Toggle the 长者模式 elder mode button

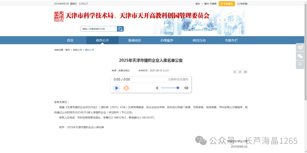click(x=227, y=4)
